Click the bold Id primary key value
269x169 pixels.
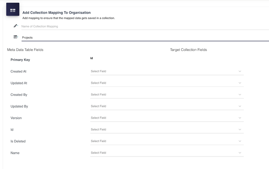(x=92, y=58)
